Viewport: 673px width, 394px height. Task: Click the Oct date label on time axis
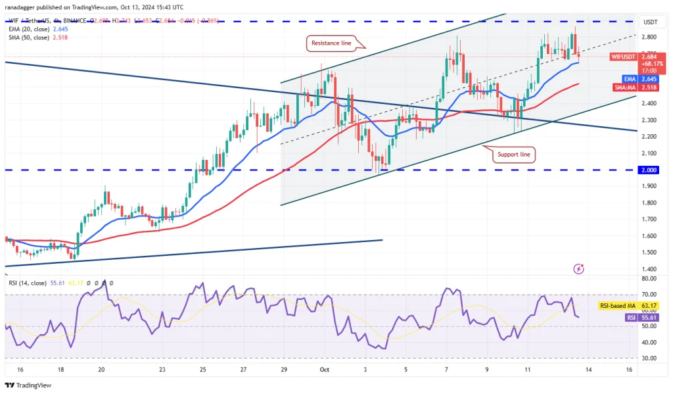click(325, 370)
